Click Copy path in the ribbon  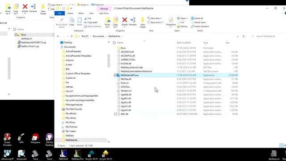[x=91, y=22]
